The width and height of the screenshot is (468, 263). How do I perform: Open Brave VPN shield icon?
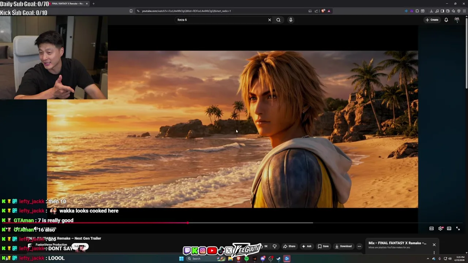[459, 11]
